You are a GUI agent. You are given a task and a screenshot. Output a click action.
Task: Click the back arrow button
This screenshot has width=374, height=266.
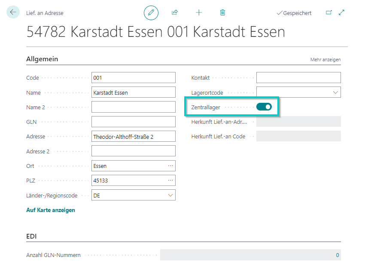click(x=13, y=12)
